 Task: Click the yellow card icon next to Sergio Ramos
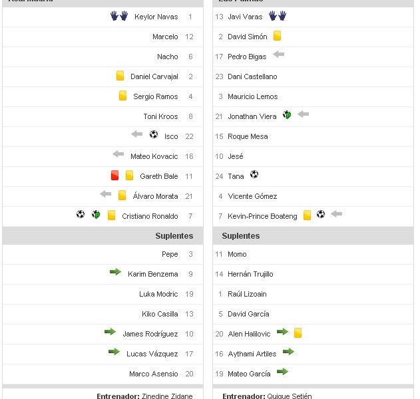[x=122, y=96]
